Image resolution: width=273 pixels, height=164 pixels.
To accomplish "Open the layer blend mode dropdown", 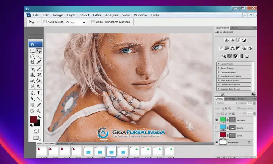I will click(x=227, y=103).
